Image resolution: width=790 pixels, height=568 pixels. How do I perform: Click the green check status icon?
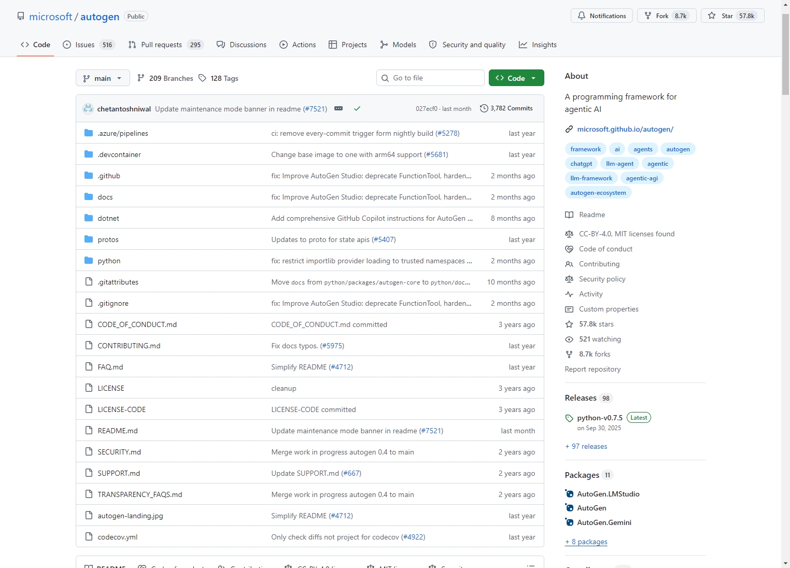[357, 109]
